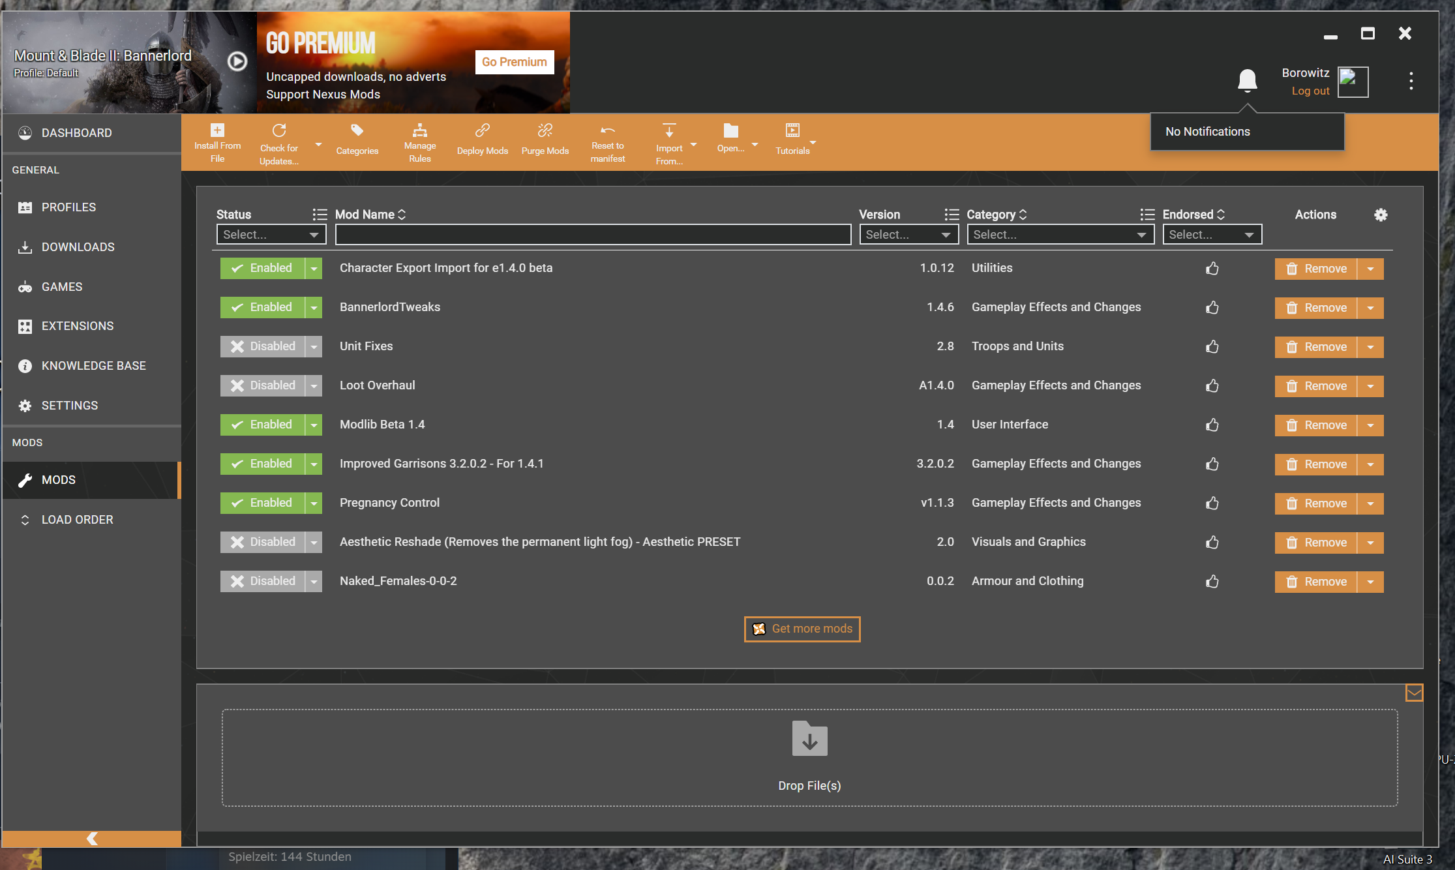Collapse the drop files panel

point(1414,693)
